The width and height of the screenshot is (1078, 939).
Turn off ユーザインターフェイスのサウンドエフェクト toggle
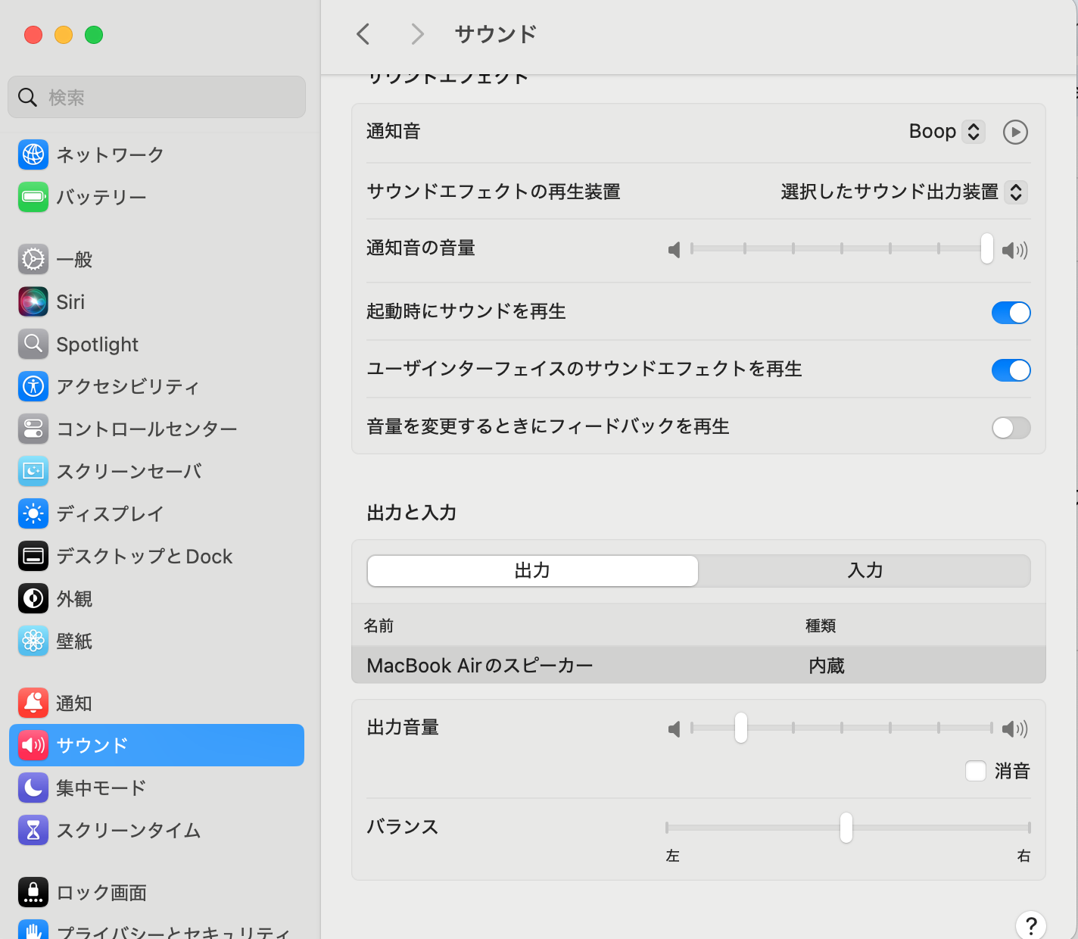coord(1011,370)
